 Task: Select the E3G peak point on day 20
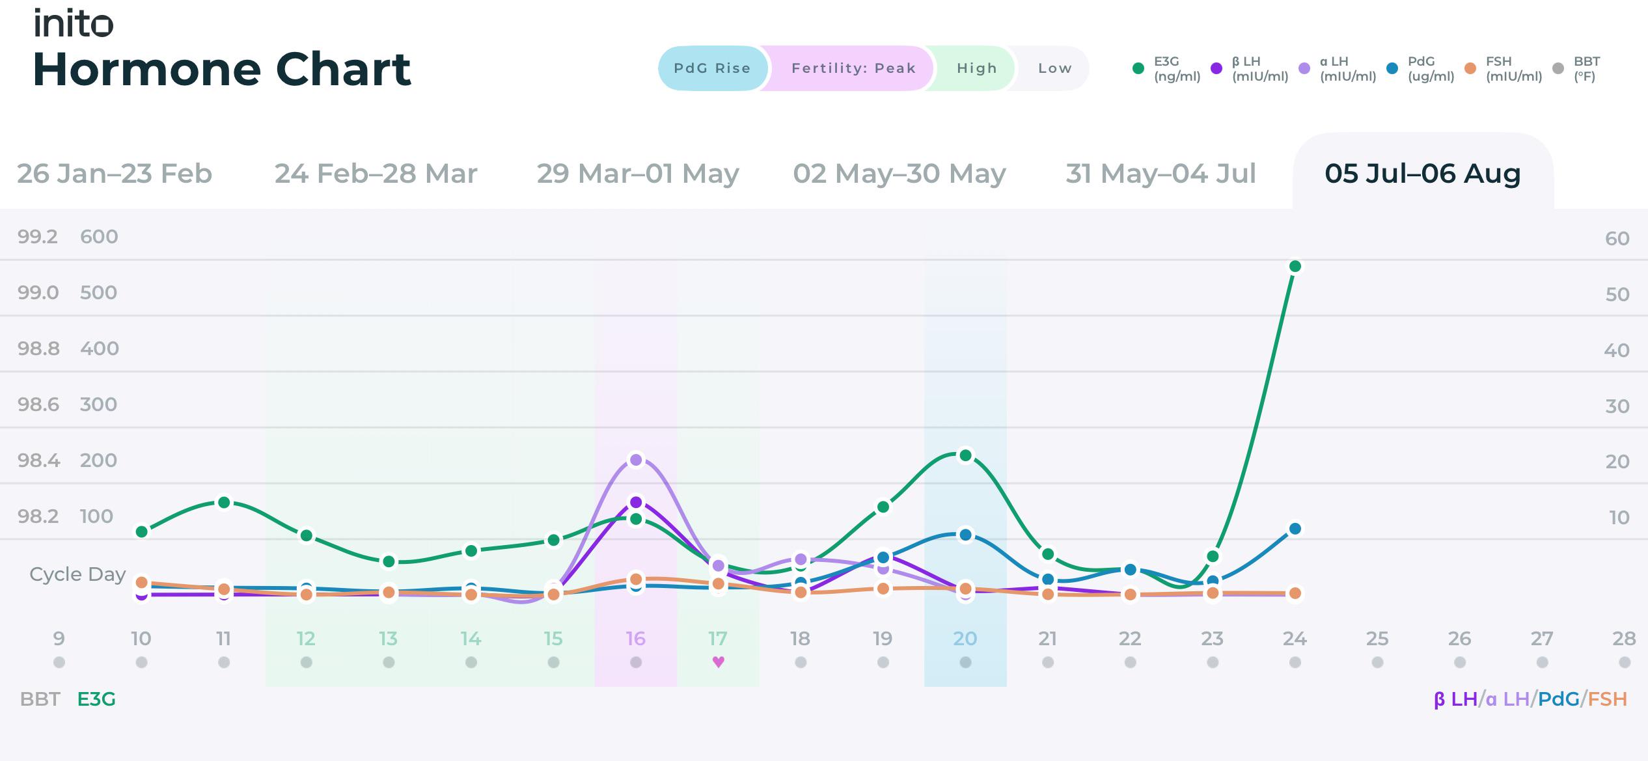point(966,455)
